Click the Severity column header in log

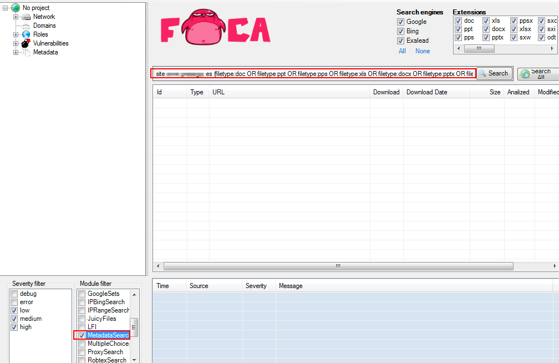tap(256, 286)
